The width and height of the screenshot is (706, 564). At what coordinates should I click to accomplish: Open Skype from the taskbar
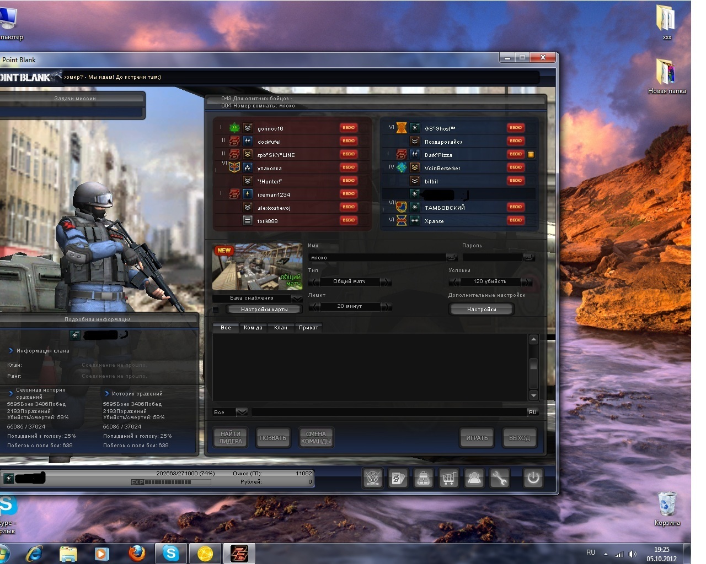point(171,553)
